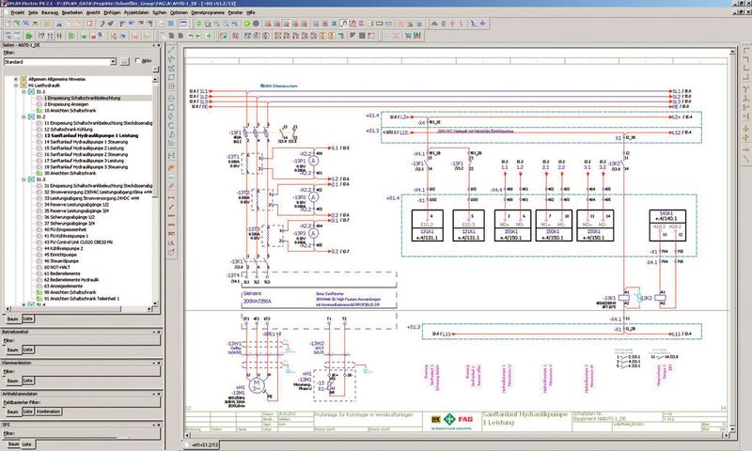Click the shopping cart parts icon
The height and width of the screenshot is (451, 752).
(x=408, y=36)
